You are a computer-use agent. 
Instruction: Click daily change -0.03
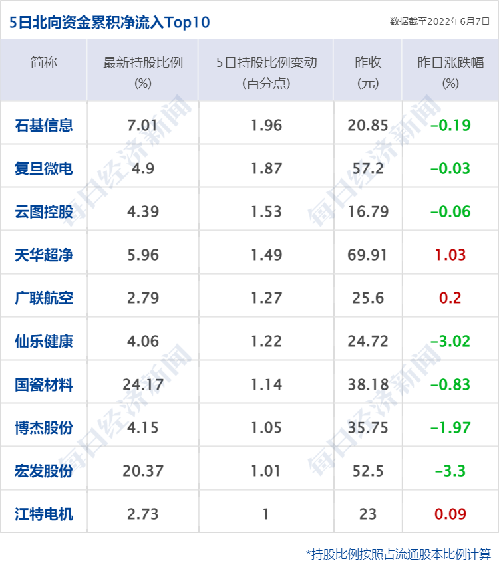450,169
